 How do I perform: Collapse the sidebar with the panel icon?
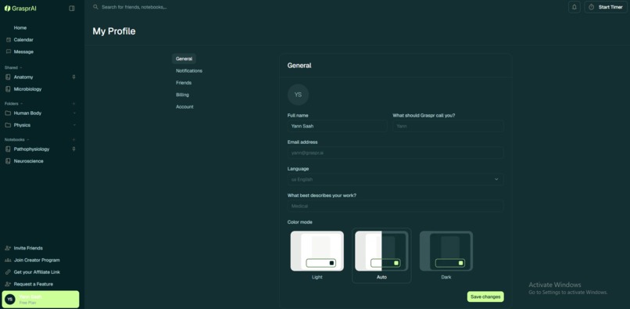tap(72, 8)
